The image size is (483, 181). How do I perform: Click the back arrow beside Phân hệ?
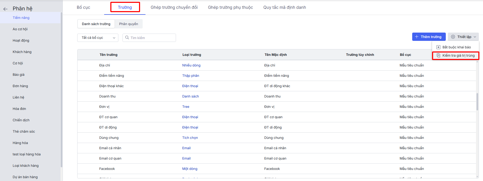click(5, 9)
